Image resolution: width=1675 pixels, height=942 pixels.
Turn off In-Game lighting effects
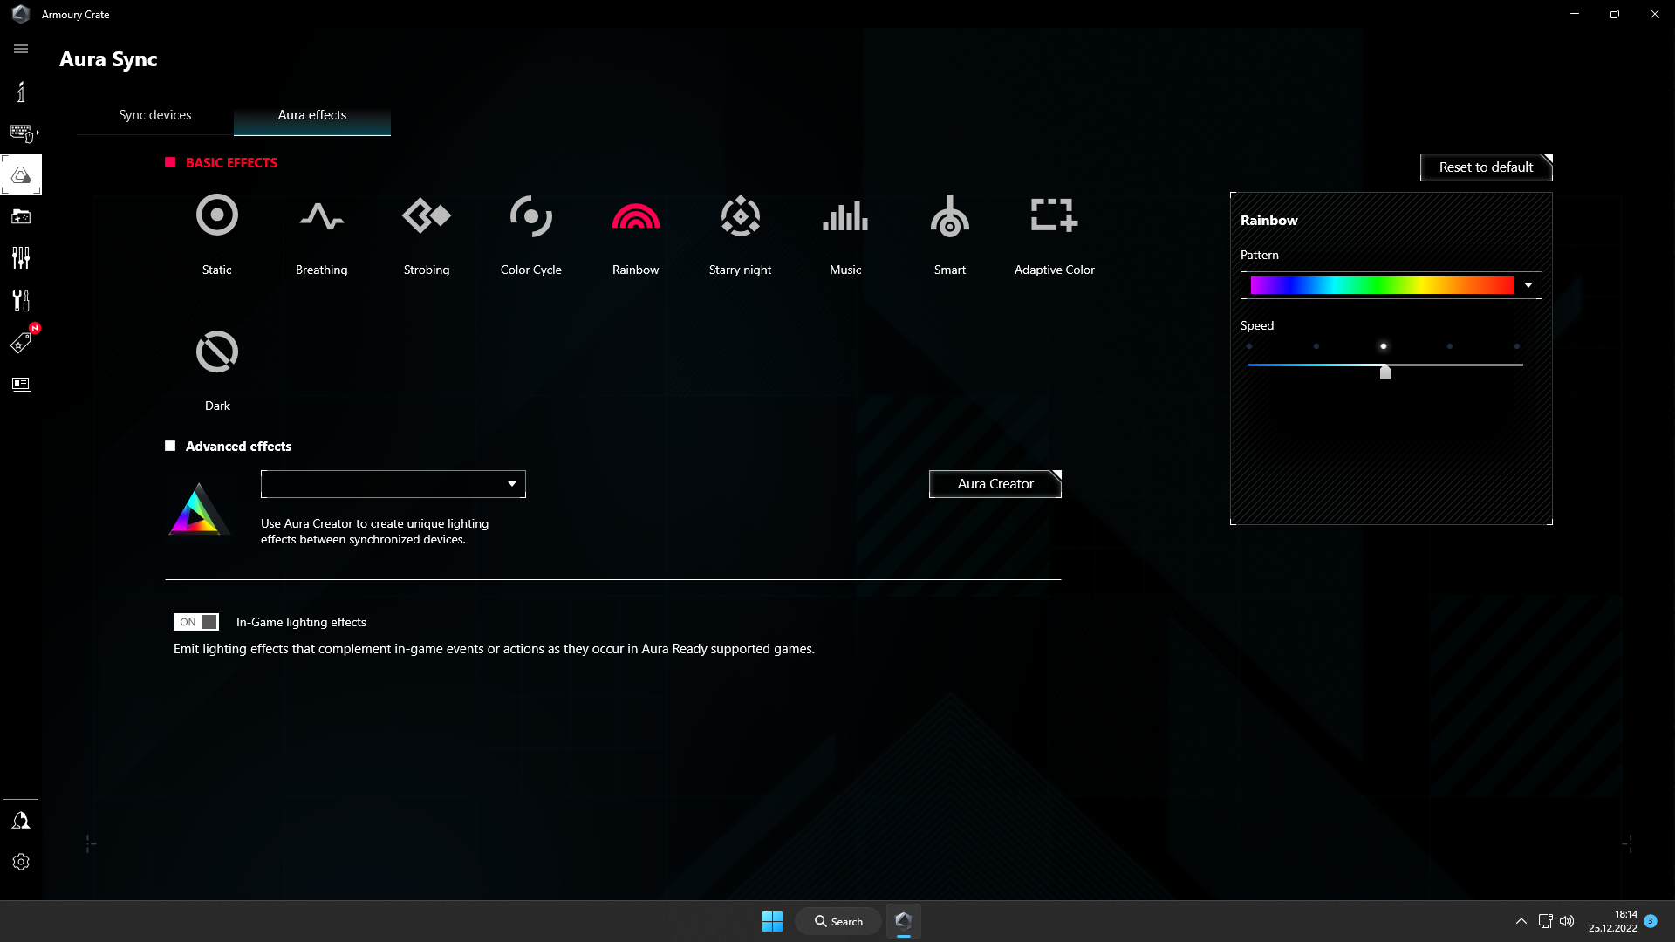click(195, 622)
